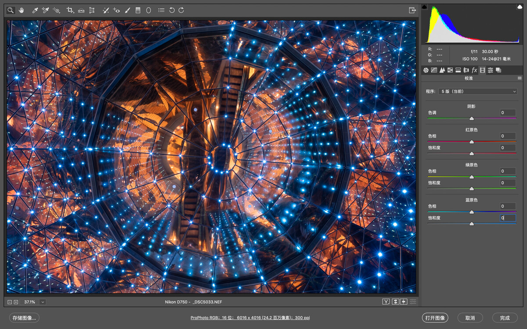Click the 绿原色 饱和度 value field
The image size is (527, 329).
click(508, 183)
